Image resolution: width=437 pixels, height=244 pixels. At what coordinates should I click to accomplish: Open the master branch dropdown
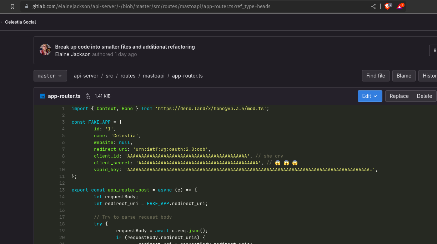(x=50, y=76)
